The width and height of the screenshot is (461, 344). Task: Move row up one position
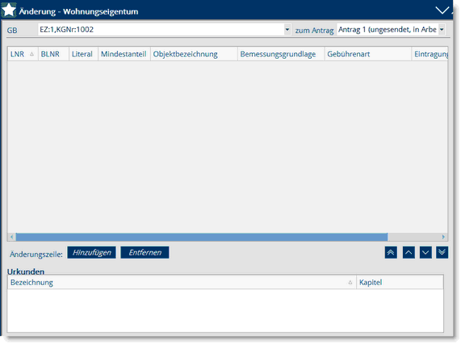409,252
